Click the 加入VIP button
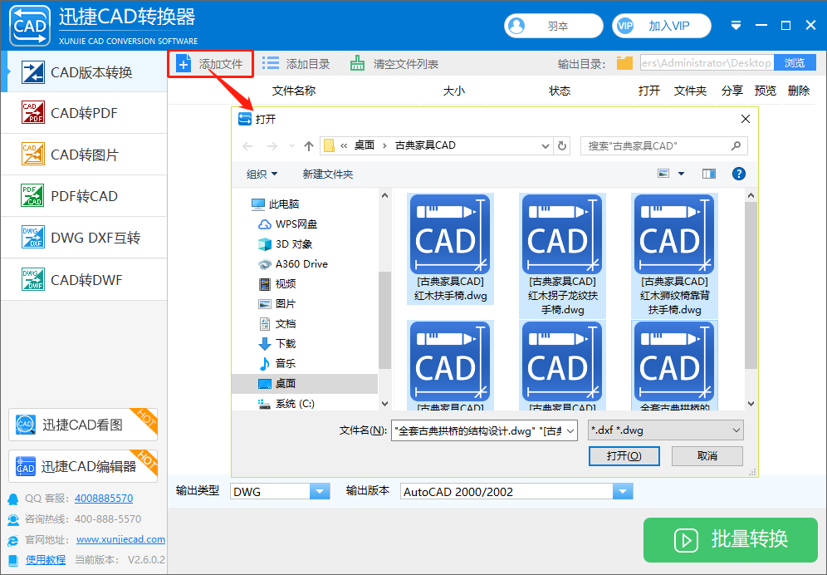Viewport: 827px width, 575px height. 662,26
